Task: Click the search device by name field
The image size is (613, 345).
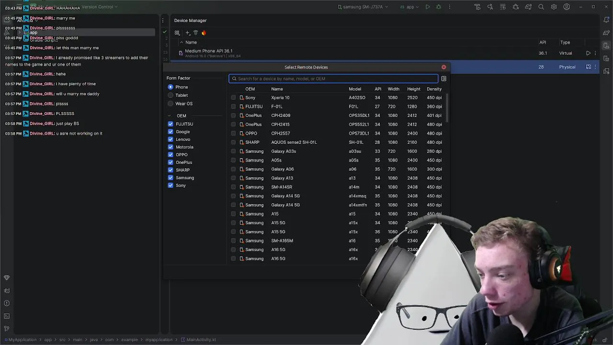Action: 333,79
